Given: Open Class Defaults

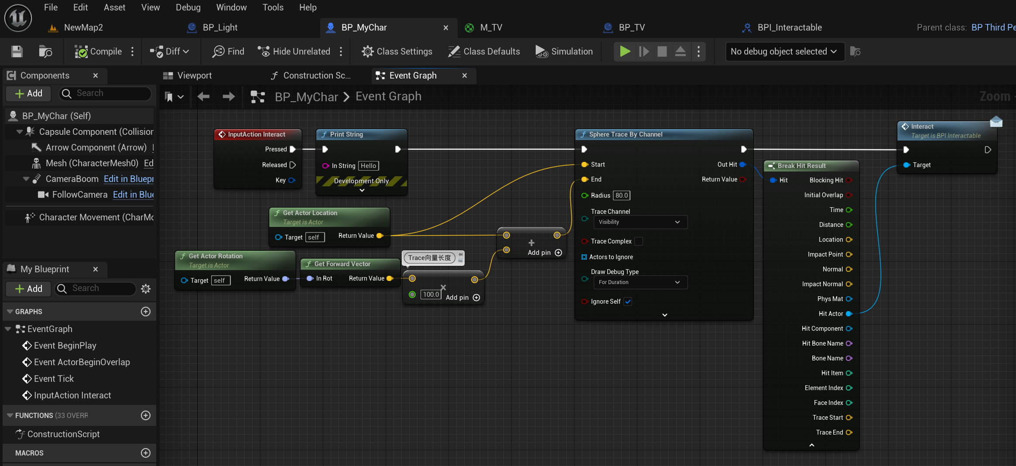Looking at the screenshot, I should pyautogui.click(x=484, y=51).
